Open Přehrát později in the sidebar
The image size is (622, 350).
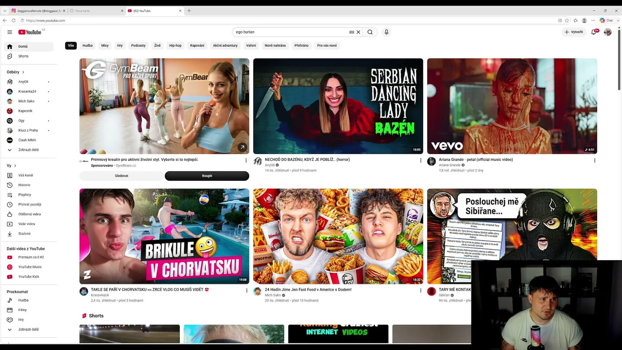click(x=29, y=205)
